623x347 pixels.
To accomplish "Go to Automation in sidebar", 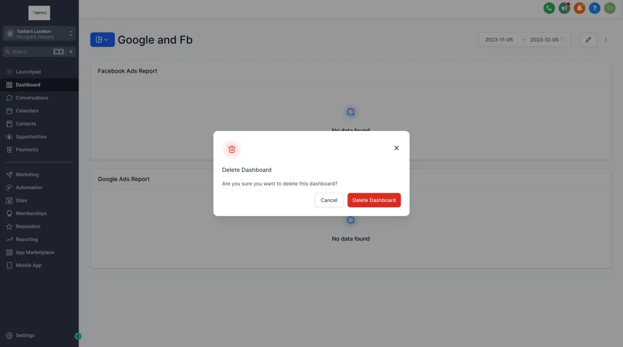I will pyautogui.click(x=39, y=188).
